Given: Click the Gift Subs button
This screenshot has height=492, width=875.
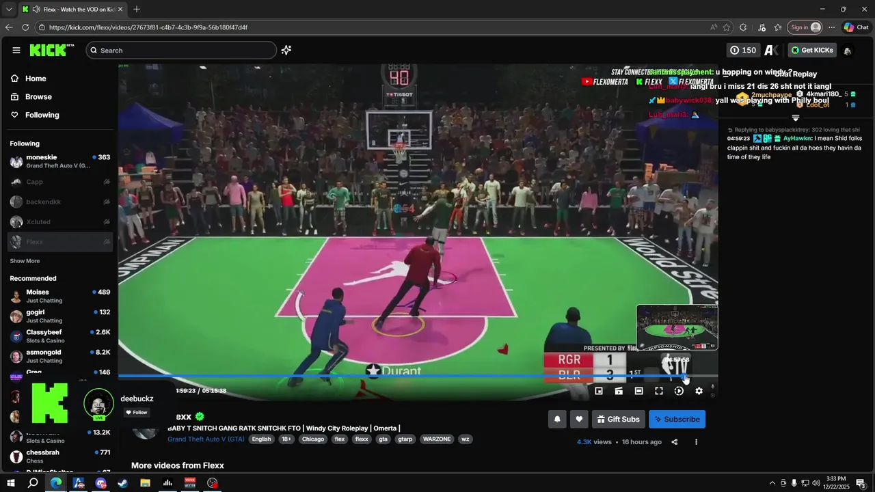Looking at the screenshot, I should pos(618,419).
